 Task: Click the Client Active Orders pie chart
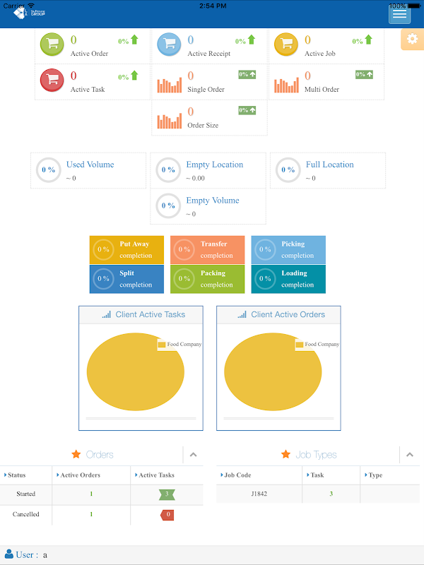[273, 371]
